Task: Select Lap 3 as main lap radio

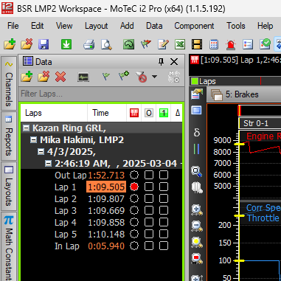Action: 134,211
